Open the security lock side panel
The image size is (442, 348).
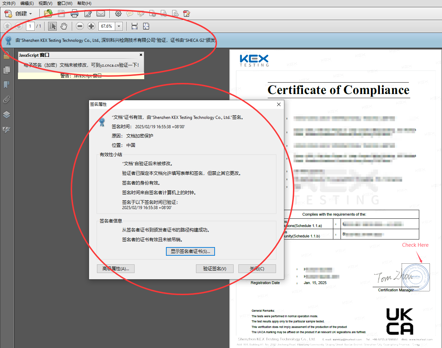pos(6,55)
